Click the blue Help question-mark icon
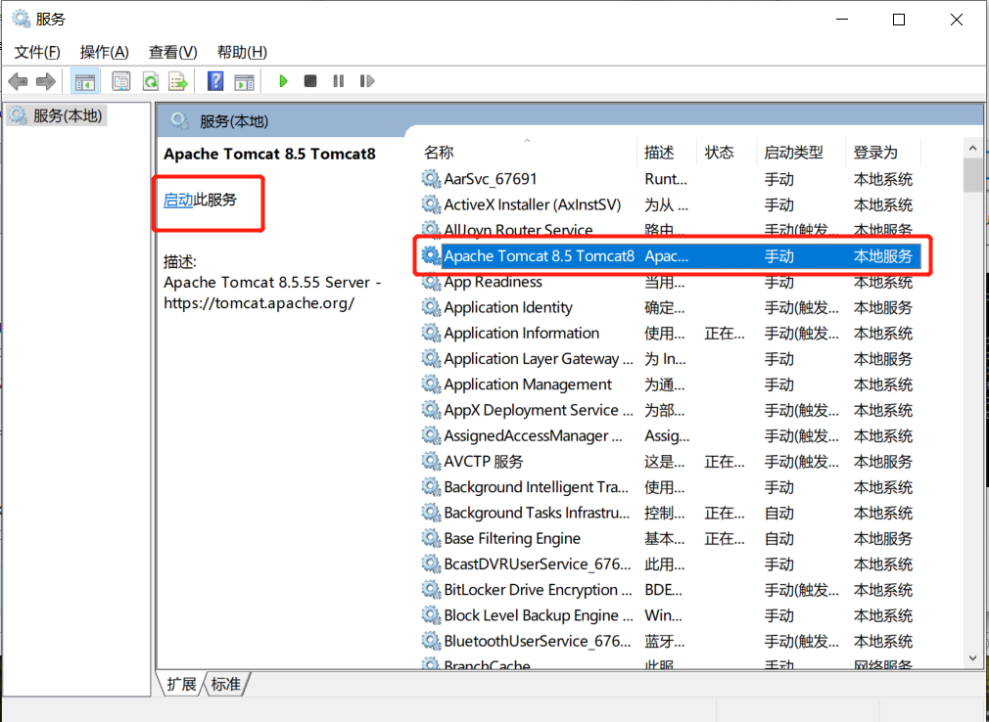Screen dimensions: 989x722 click(x=214, y=80)
